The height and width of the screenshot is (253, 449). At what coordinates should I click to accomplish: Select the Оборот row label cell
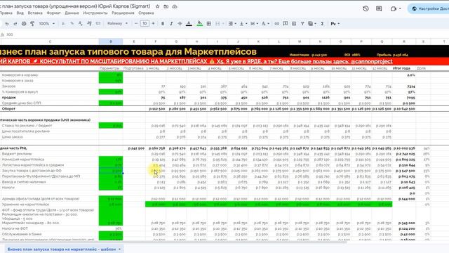[49, 109]
